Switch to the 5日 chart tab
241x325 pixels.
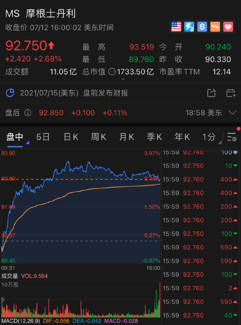(43, 137)
